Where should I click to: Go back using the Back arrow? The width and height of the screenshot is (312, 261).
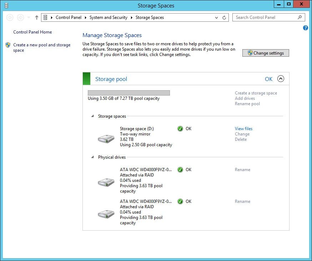coord(10,17)
